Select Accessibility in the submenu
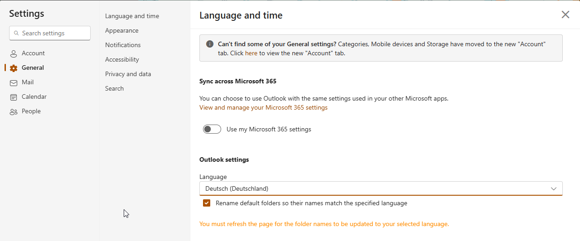 tap(122, 59)
